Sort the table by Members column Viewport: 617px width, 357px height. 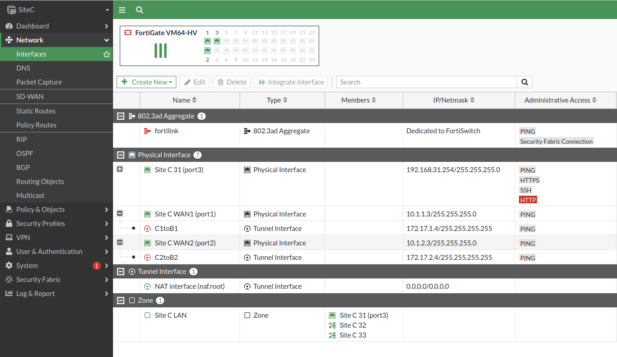[359, 100]
